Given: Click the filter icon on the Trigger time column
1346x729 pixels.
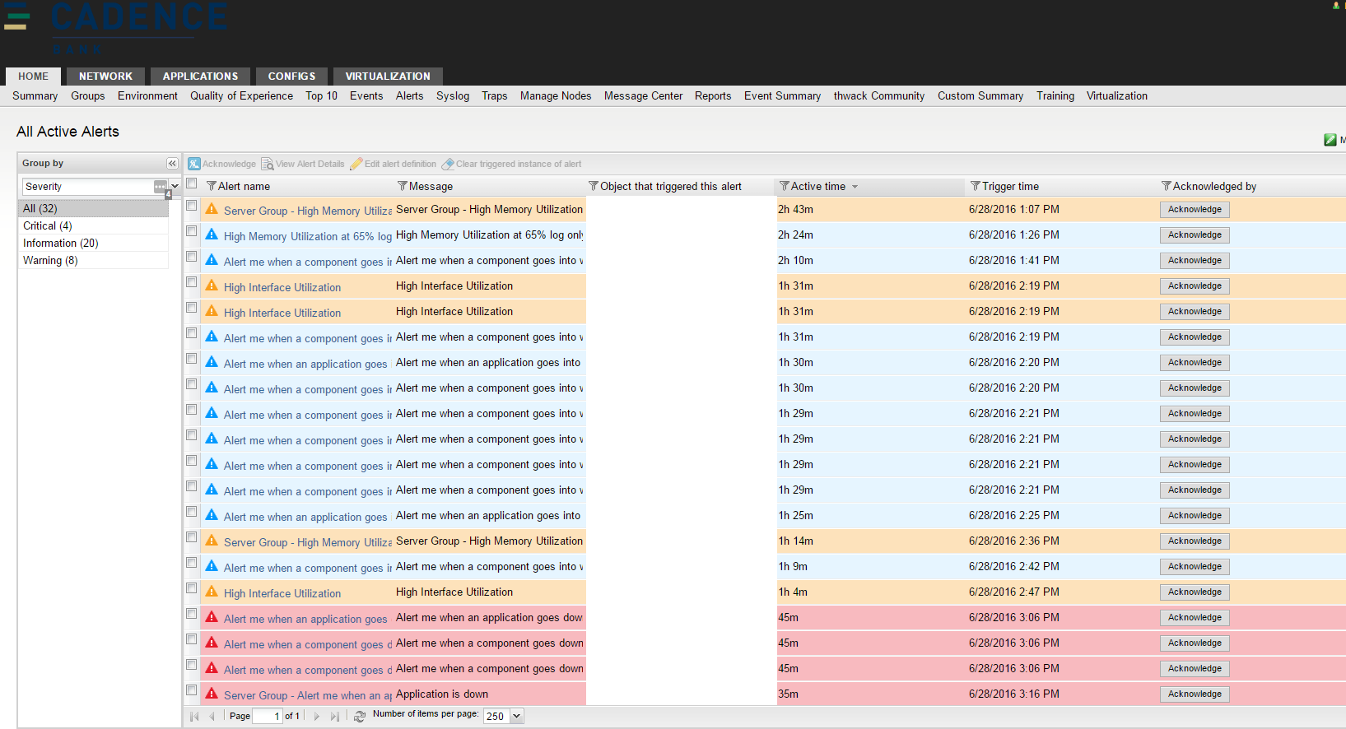Looking at the screenshot, I should [x=976, y=186].
